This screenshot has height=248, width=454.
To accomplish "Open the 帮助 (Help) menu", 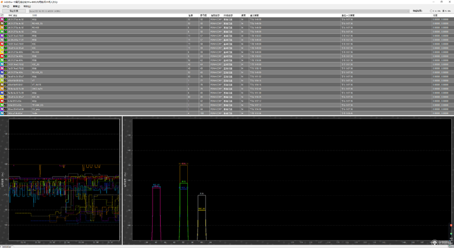I will [27, 6].
